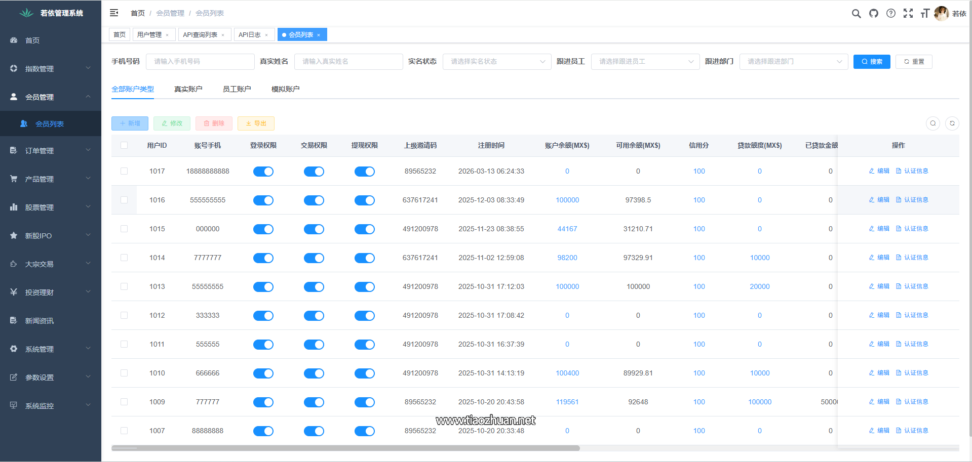Open the help documentation question icon

[891, 14]
